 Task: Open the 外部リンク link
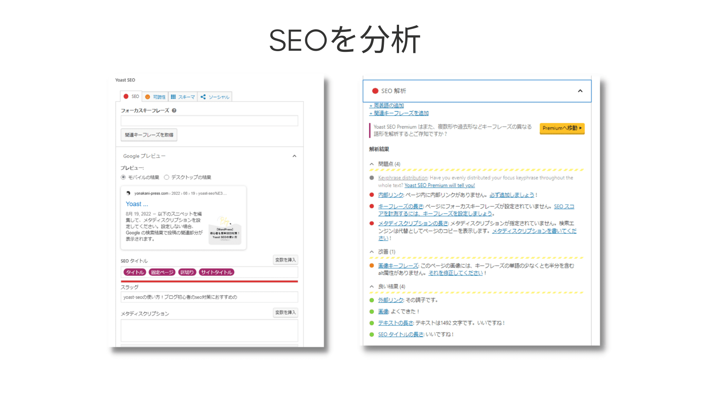(x=390, y=300)
